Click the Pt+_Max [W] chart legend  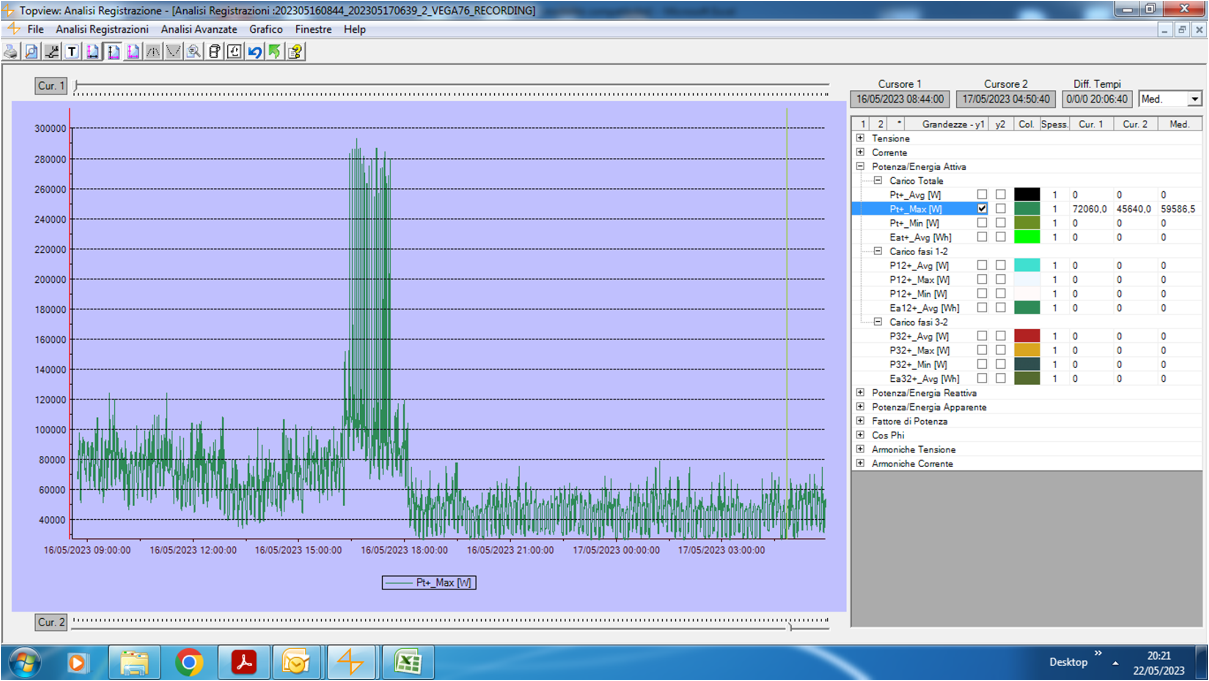tap(429, 583)
